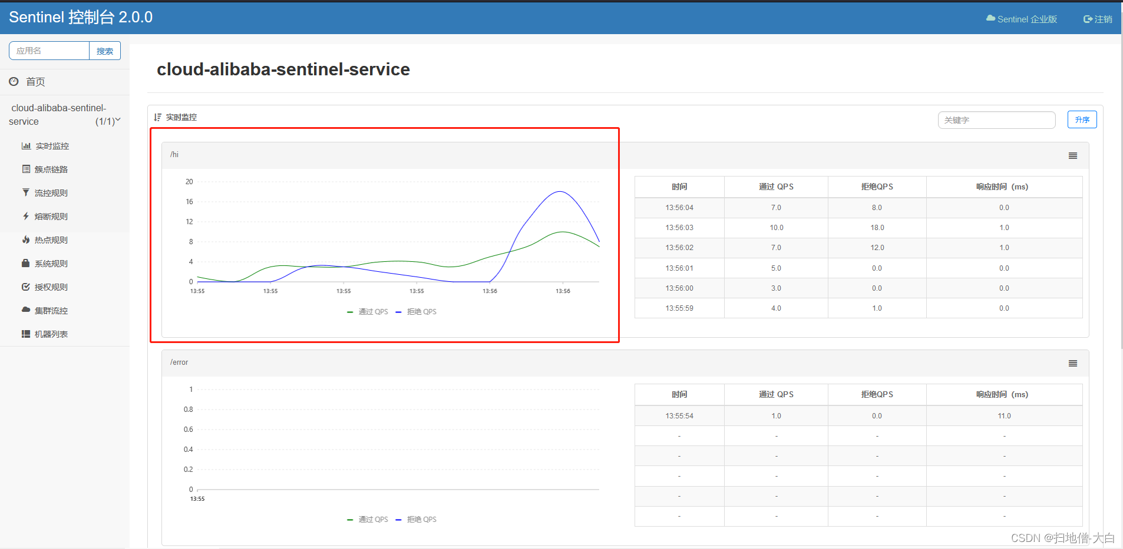The image size is (1123, 549).
Task: Go to 流控规则 page
Action: point(51,193)
